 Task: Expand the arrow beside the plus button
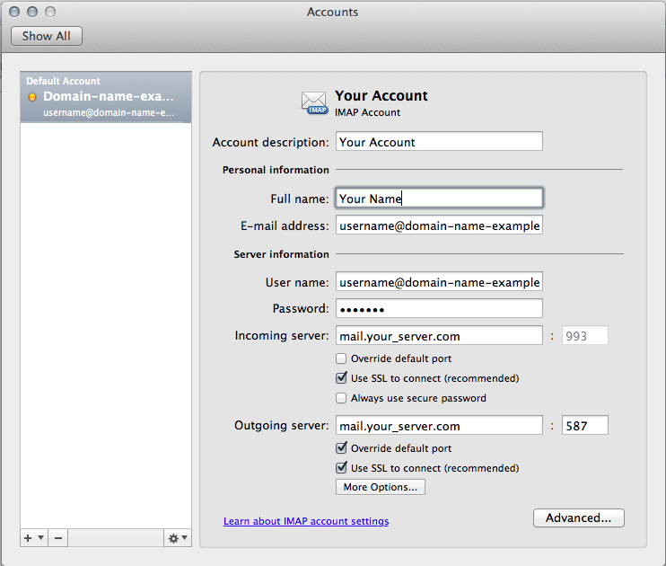[40, 537]
